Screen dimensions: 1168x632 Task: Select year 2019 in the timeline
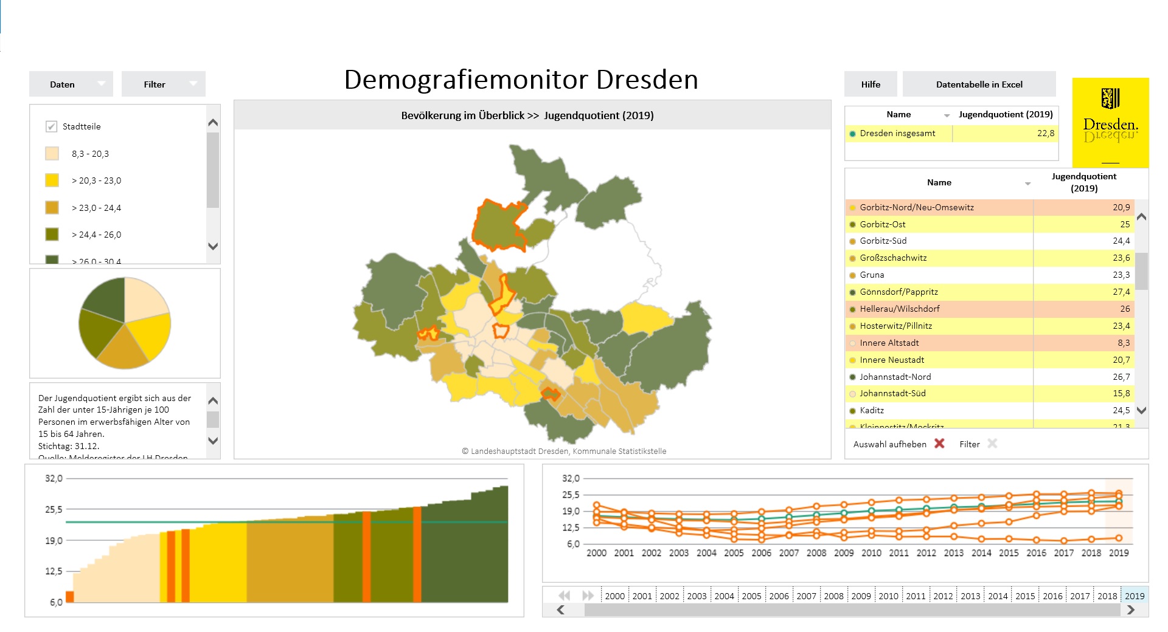1134,596
